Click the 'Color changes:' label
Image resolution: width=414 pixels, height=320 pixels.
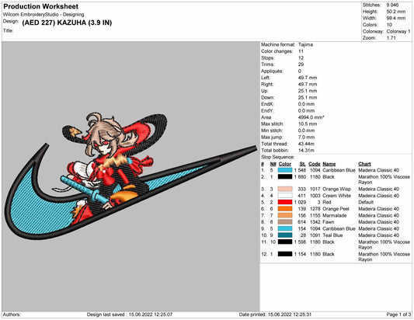(x=277, y=51)
